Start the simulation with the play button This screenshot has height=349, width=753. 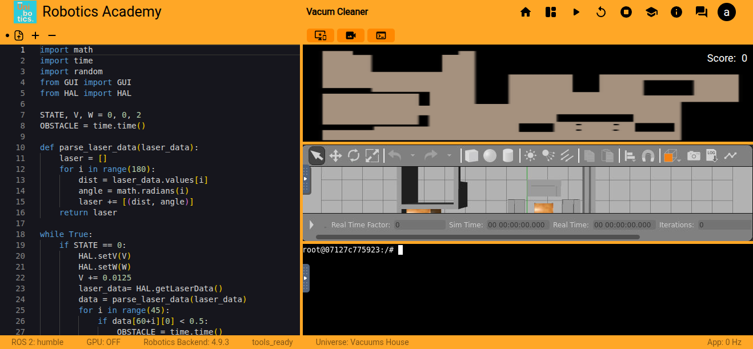pyautogui.click(x=576, y=11)
